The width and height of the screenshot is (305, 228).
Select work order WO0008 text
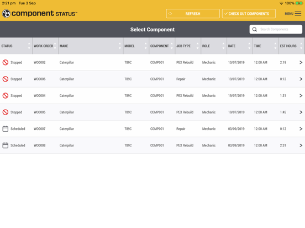pyautogui.click(x=39, y=145)
